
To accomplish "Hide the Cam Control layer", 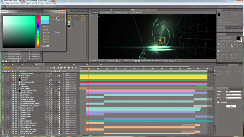I will (x=3, y=75).
